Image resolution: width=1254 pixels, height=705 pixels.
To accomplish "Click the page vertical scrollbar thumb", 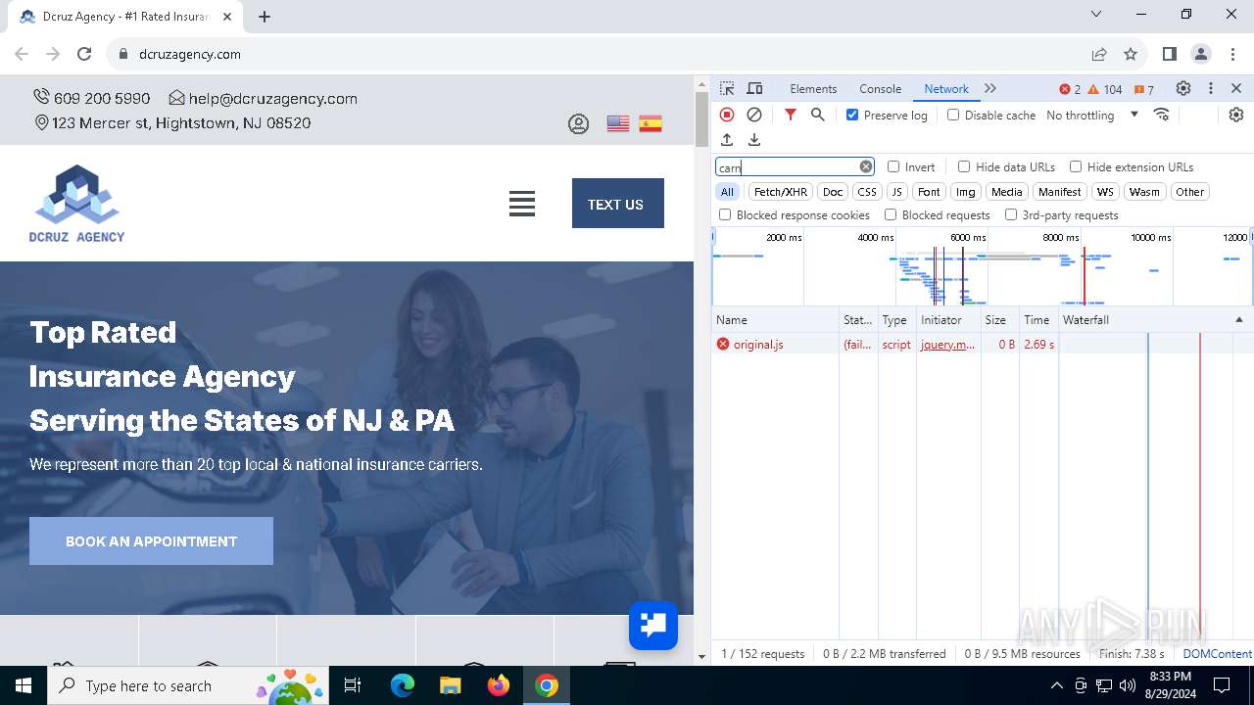I will 701,118.
